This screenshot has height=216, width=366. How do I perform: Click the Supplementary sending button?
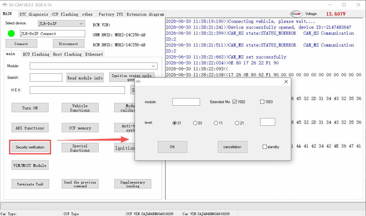coord(132,184)
